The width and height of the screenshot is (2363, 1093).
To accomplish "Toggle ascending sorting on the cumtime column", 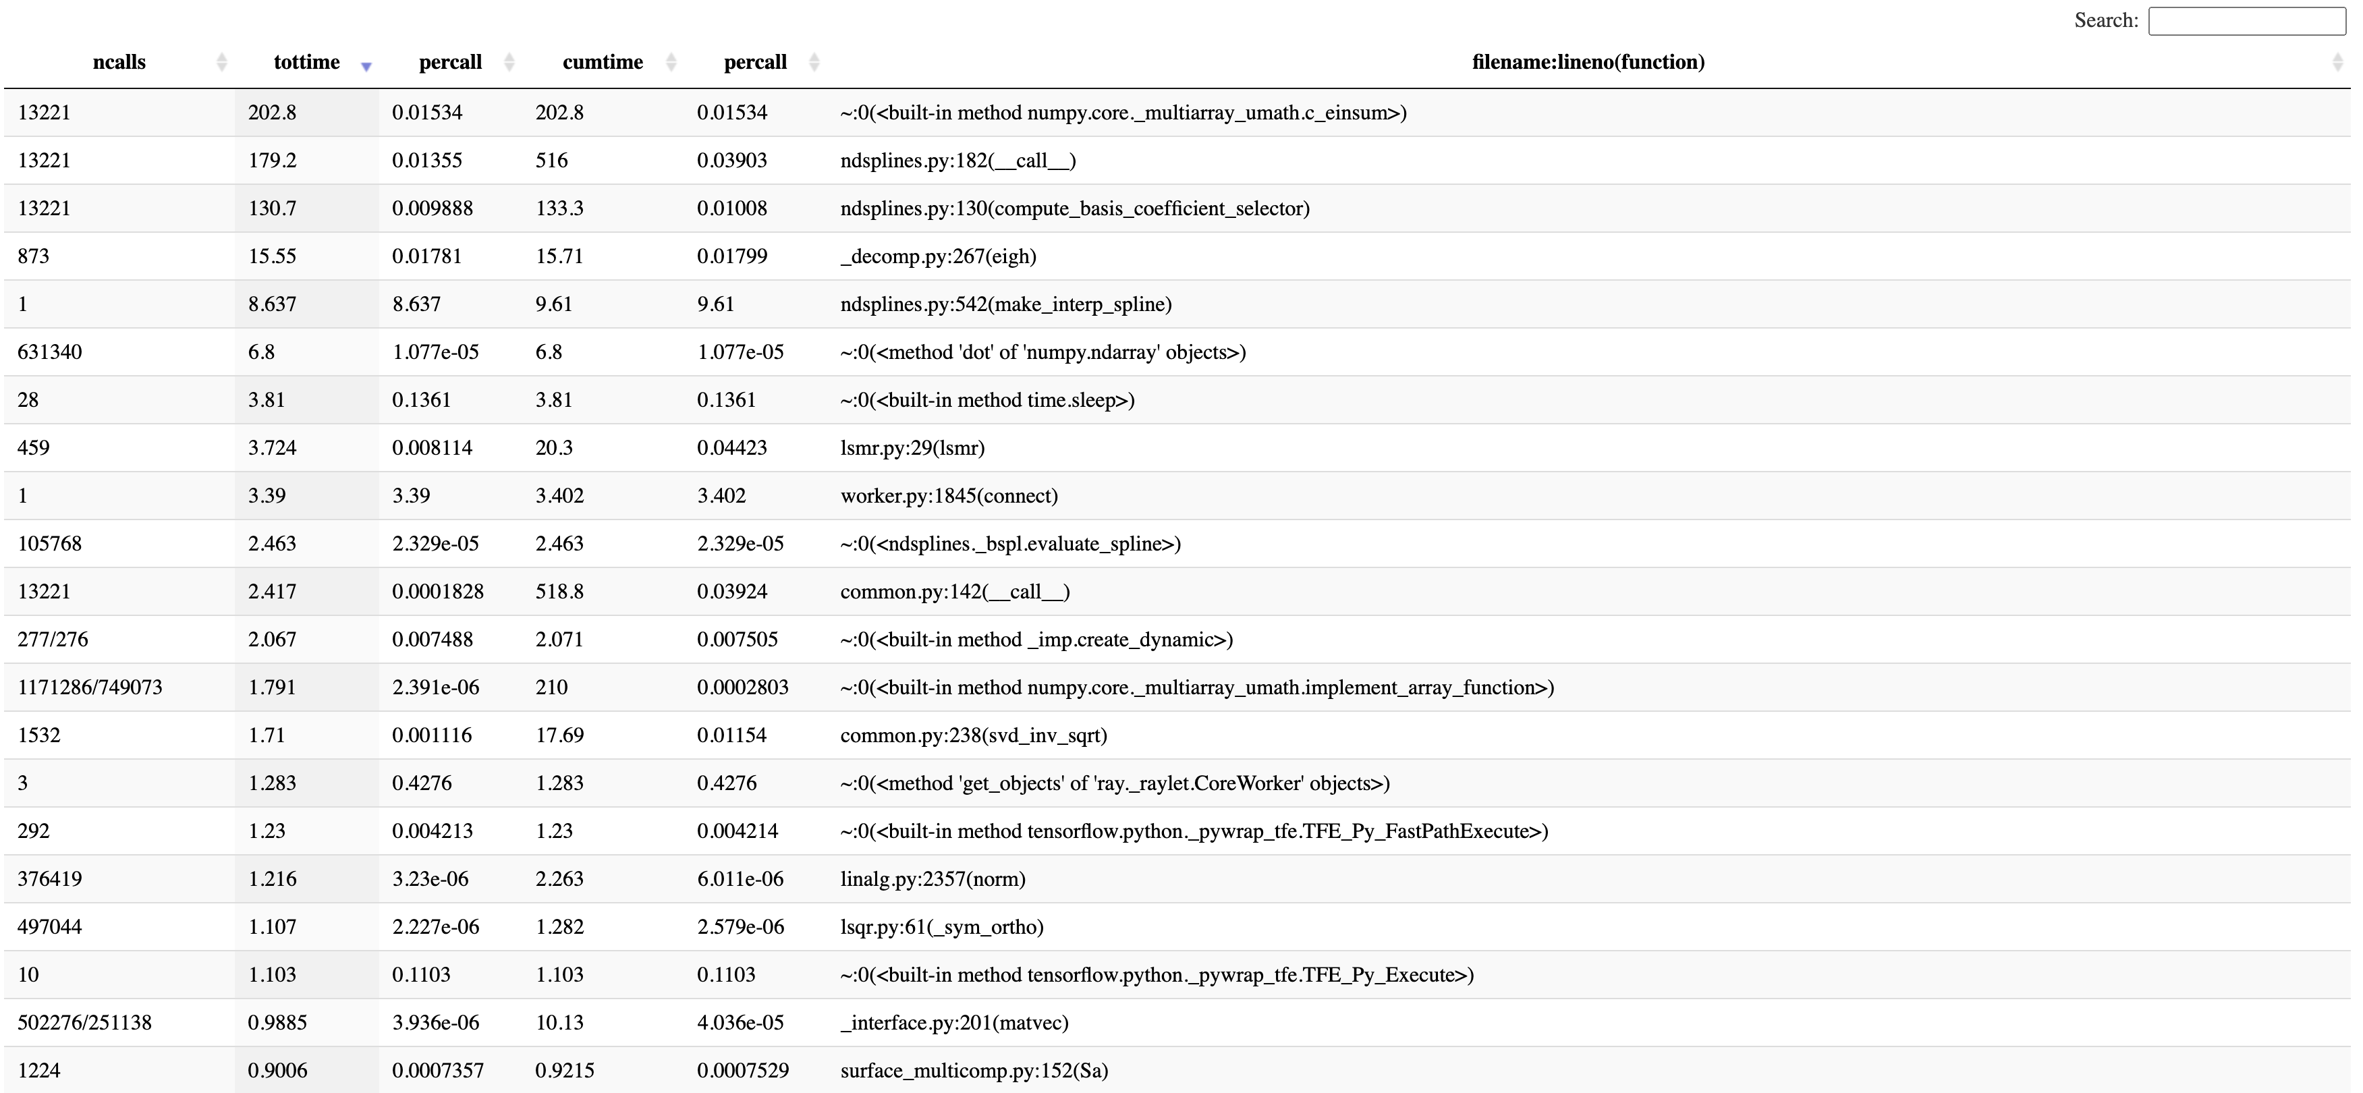I will point(671,56).
